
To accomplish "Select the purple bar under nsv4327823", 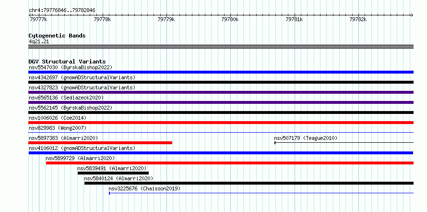I will coord(221,92).
